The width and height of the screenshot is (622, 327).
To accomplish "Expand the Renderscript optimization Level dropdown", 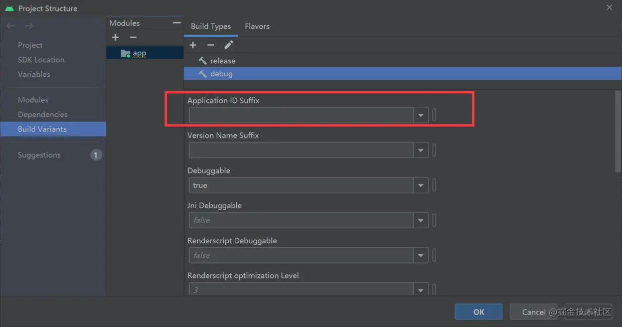I will point(420,289).
